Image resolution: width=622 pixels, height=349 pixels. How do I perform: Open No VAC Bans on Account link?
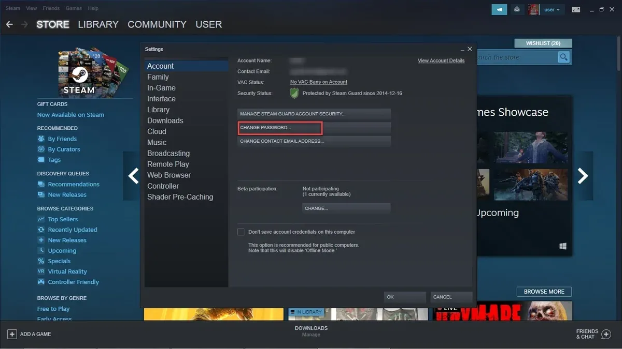pyautogui.click(x=319, y=82)
